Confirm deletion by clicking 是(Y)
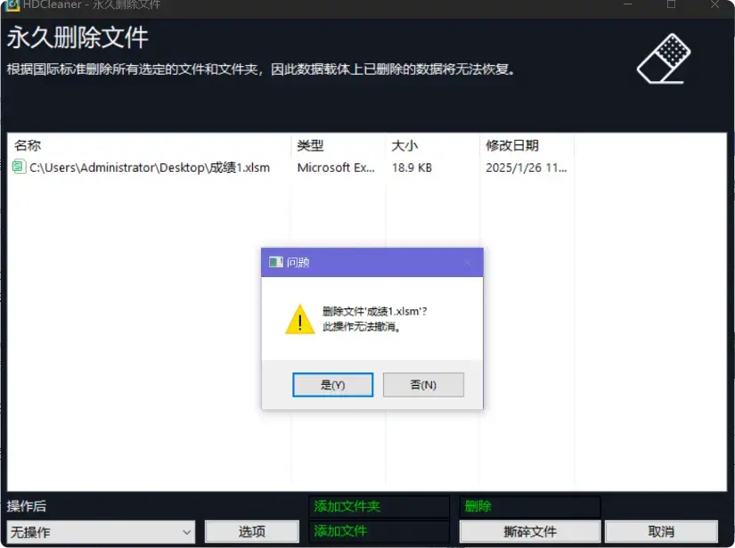Screen dimensions: 735x548 333,384
